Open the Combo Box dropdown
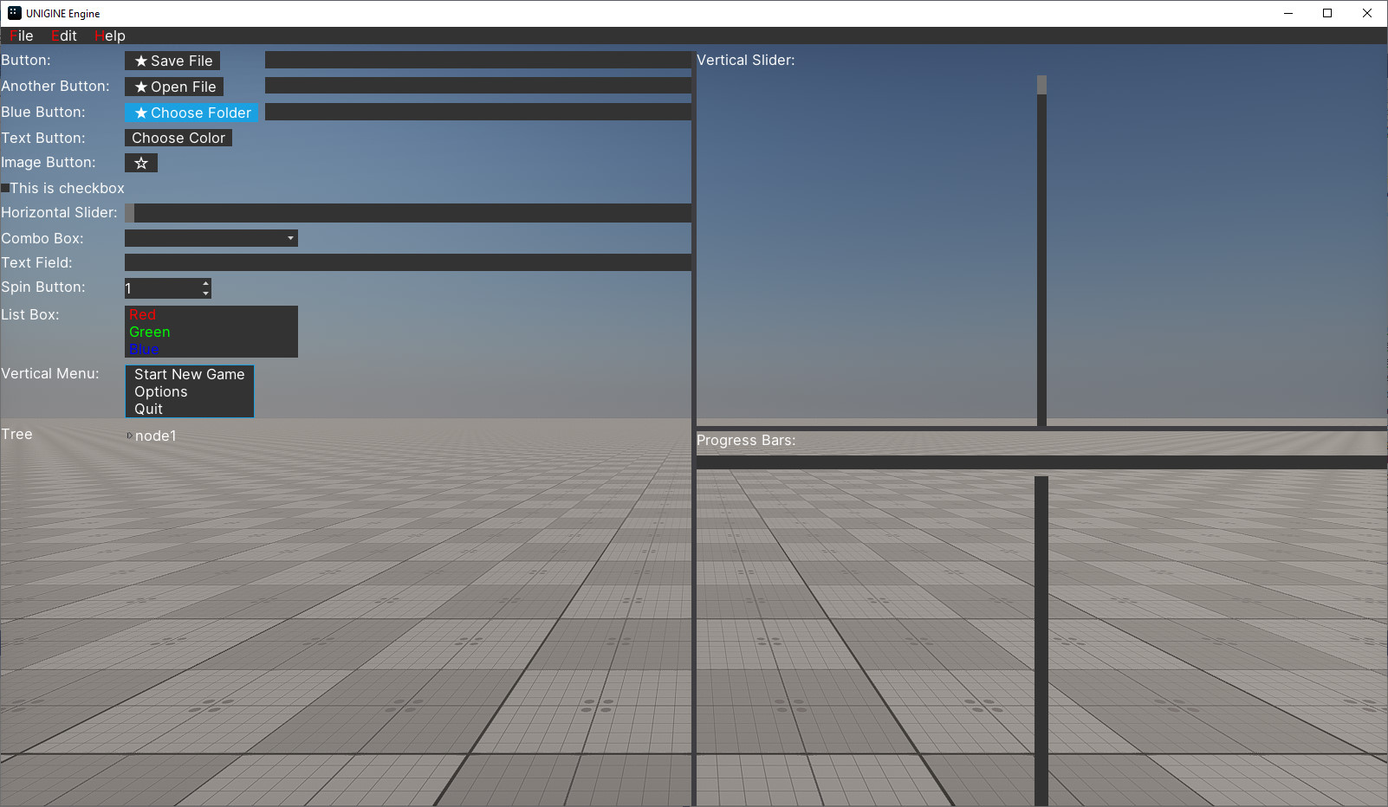This screenshot has height=807, width=1388. (290, 238)
